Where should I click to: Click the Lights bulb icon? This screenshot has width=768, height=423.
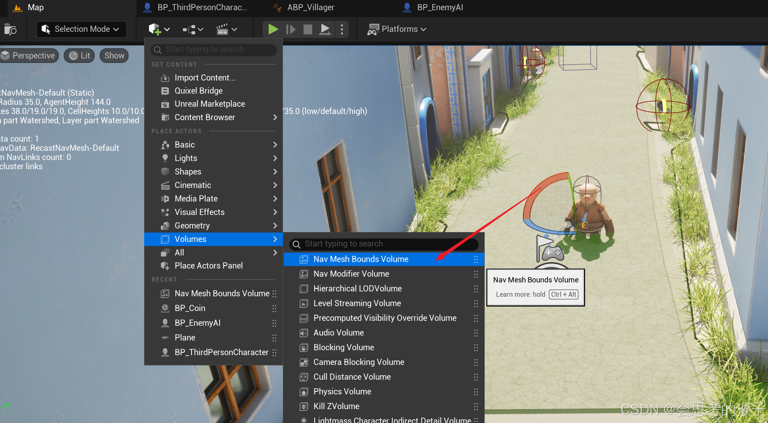[x=165, y=158]
